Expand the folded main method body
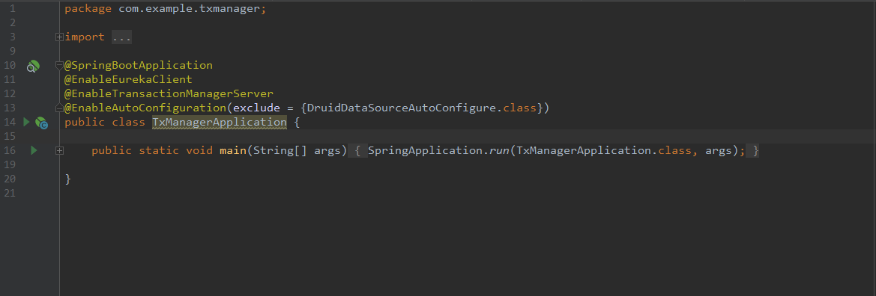Screen dimensions: 876x296 pos(60,150)
